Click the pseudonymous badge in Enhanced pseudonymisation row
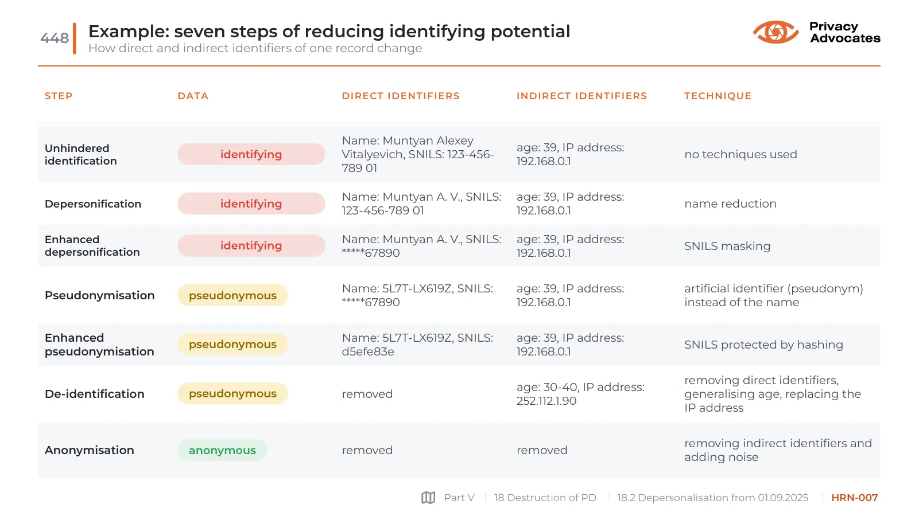This screenshot has height=516, width=919. [x=233, y=345]
